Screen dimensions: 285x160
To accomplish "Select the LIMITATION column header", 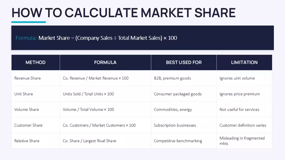I will coord(244,63).
